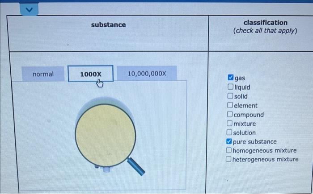The width and height of the screenshot is (313, 194).
Task: Uncheck the pure substance checkbox
Action: 229,141
